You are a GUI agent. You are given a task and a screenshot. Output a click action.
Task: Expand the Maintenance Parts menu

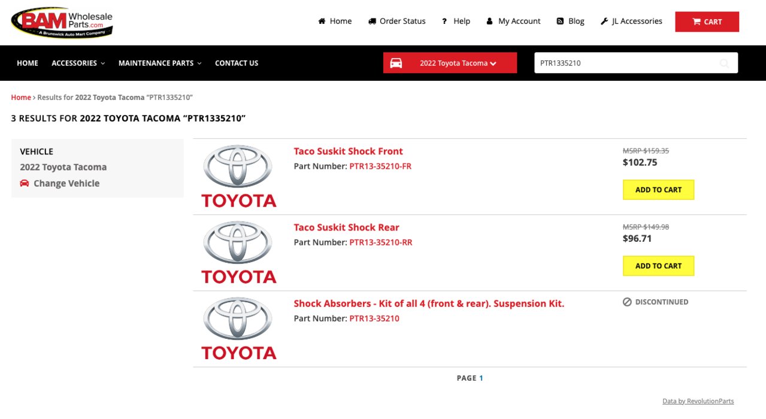(160, 63)
